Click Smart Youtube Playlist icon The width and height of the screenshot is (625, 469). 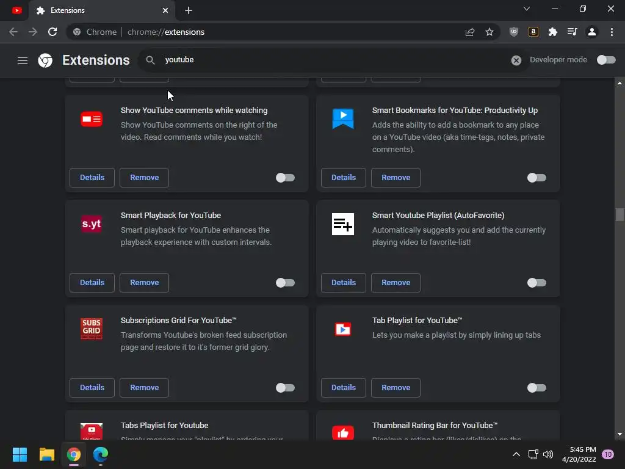point(343,224)
